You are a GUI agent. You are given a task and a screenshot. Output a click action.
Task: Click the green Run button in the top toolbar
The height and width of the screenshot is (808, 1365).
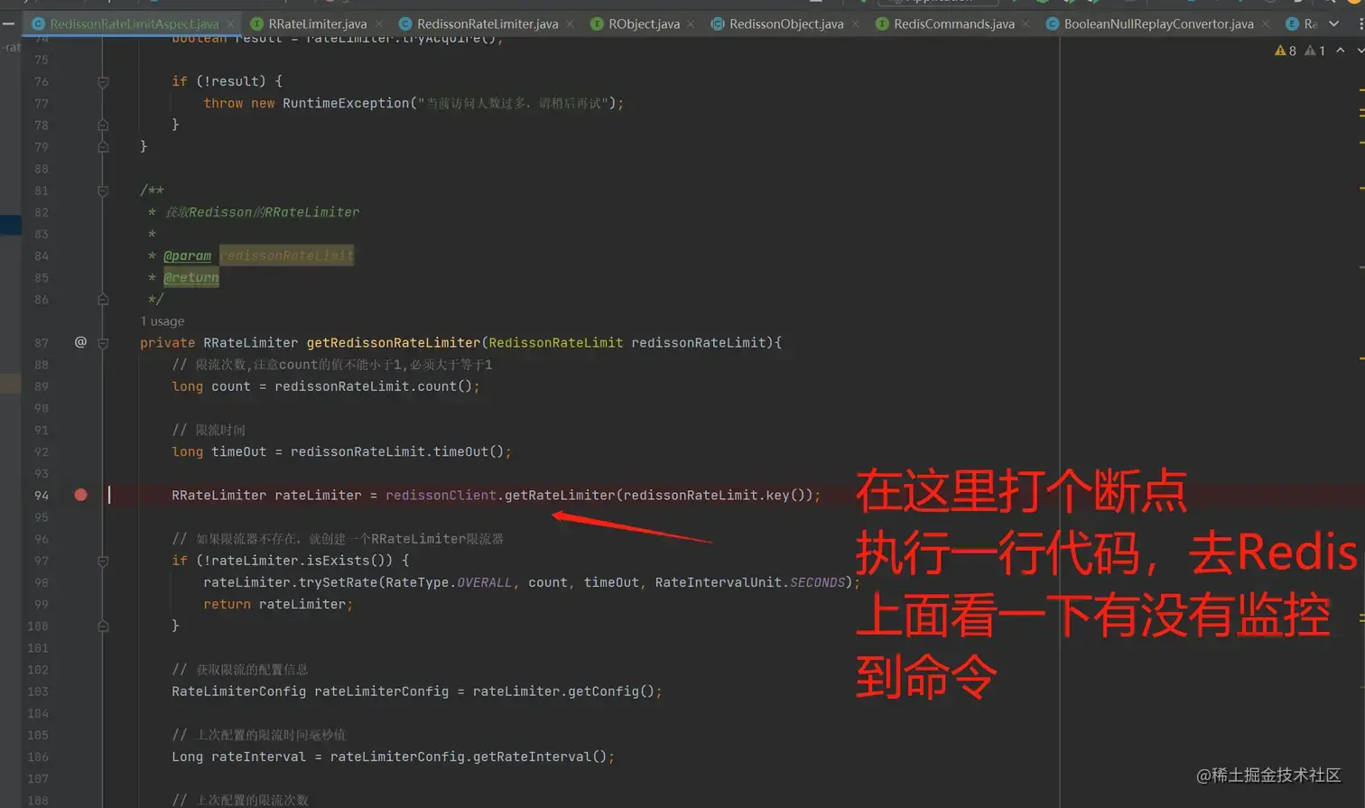[1016, 4]
